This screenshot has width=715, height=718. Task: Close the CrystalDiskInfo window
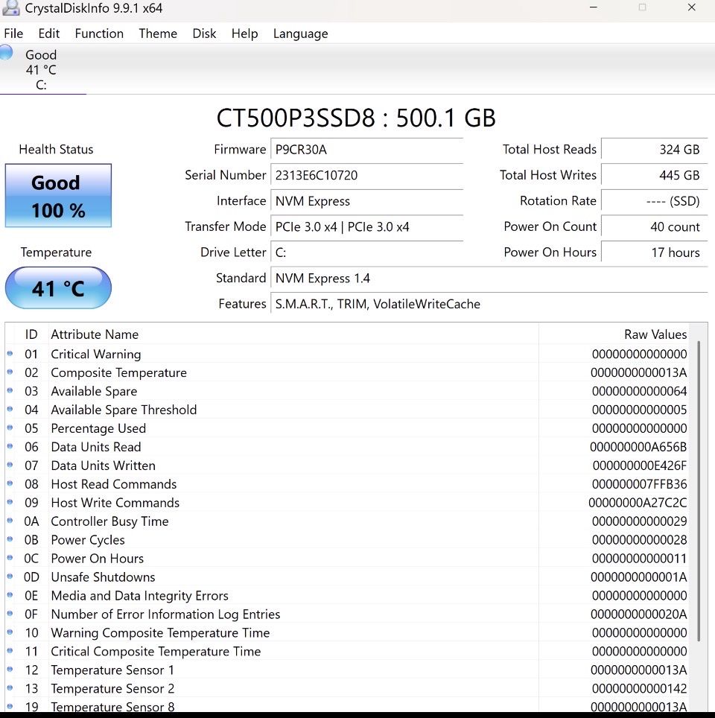tap(692, 7)
